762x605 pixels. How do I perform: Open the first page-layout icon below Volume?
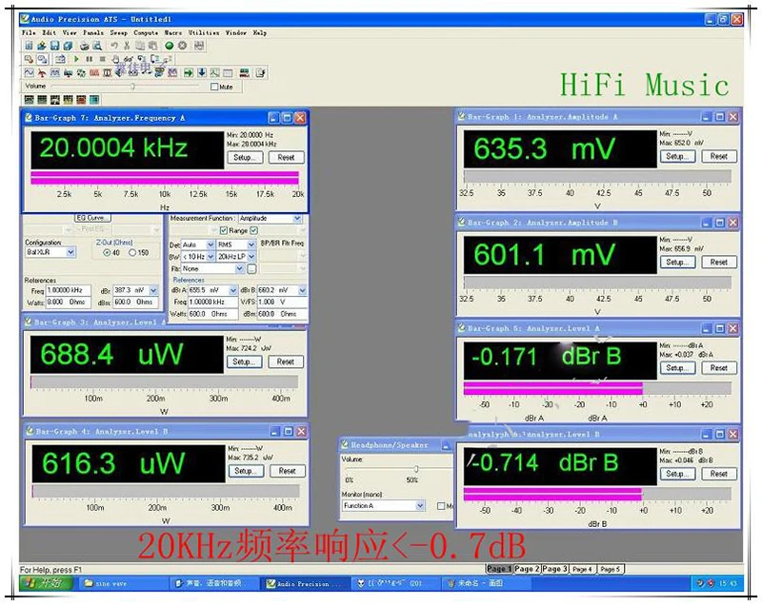30,100
